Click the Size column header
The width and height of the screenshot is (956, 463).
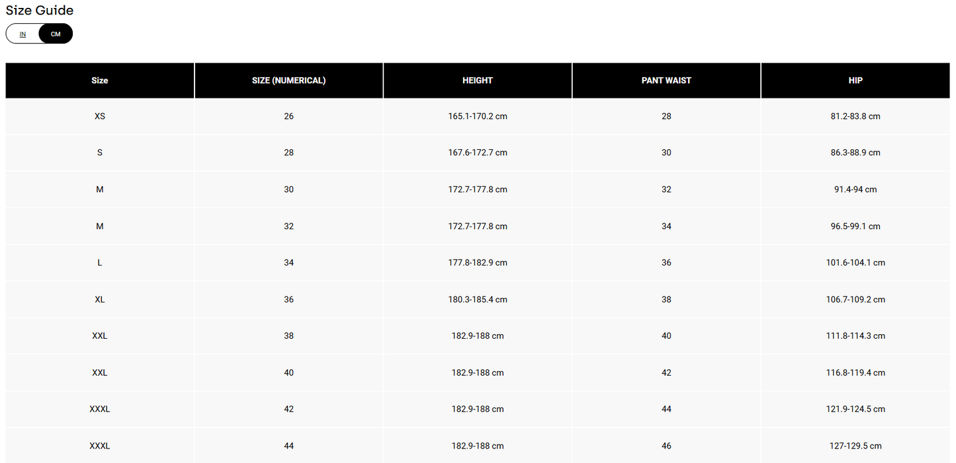pos(100,81)
